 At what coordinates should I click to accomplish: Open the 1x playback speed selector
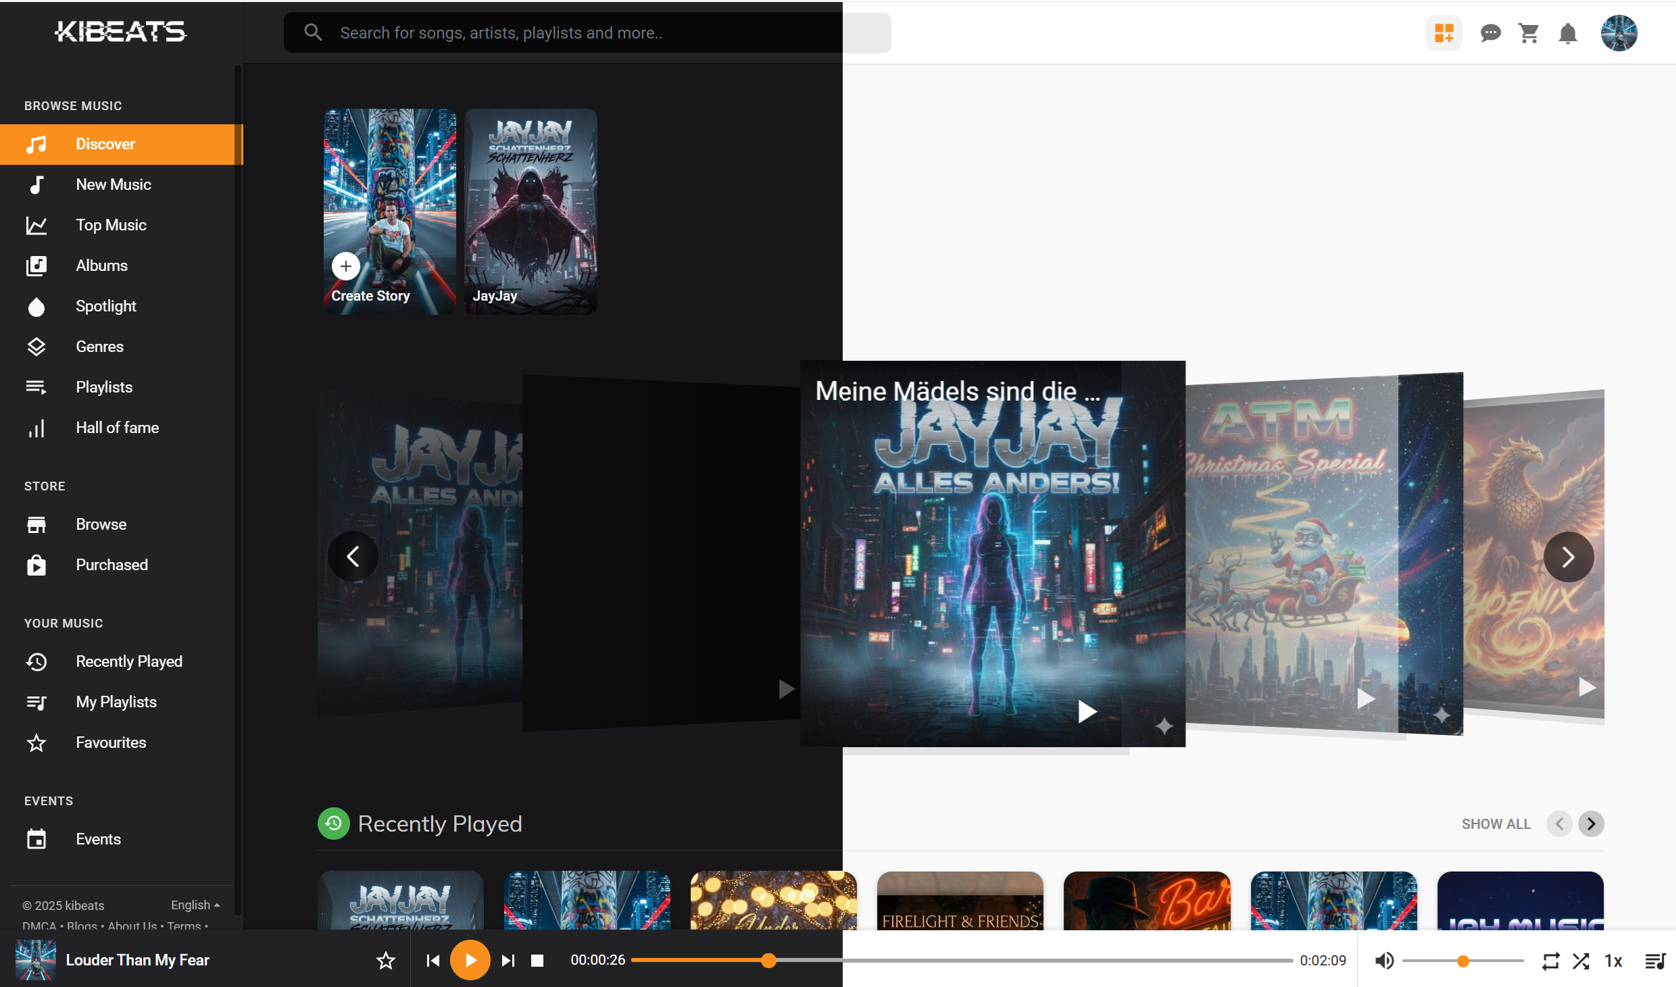pyautogui.click(x=1613, y=961)
